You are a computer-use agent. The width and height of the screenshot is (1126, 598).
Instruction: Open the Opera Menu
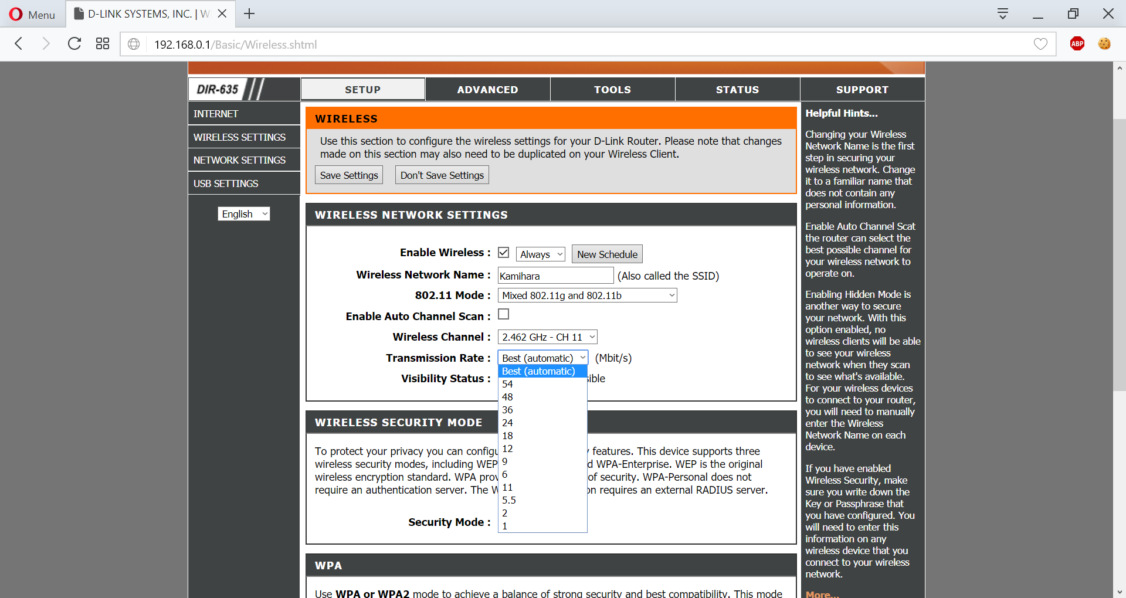pyautogui.click(x=32, y=14)
